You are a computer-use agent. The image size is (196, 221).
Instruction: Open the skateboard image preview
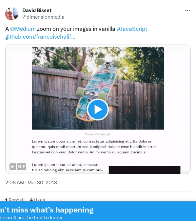pos(98,88)
